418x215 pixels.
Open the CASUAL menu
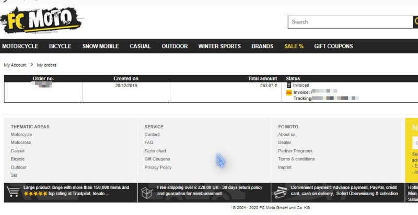pos(140,46)
